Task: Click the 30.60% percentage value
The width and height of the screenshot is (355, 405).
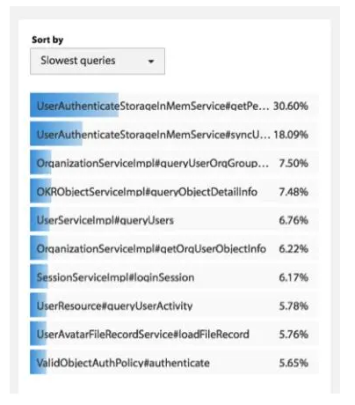Action: coord(291,106)
